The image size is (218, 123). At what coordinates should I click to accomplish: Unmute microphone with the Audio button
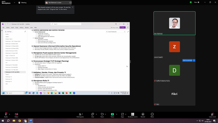(6, 115)
